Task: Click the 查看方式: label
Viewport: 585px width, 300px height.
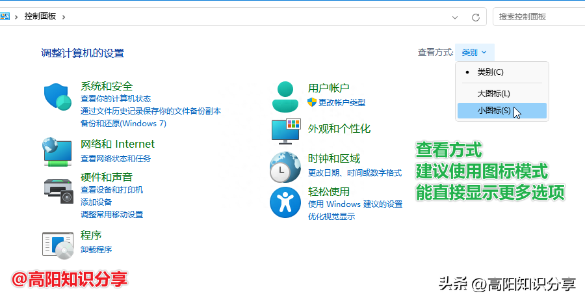Action: pyautogui.click(x=435, y=52)
